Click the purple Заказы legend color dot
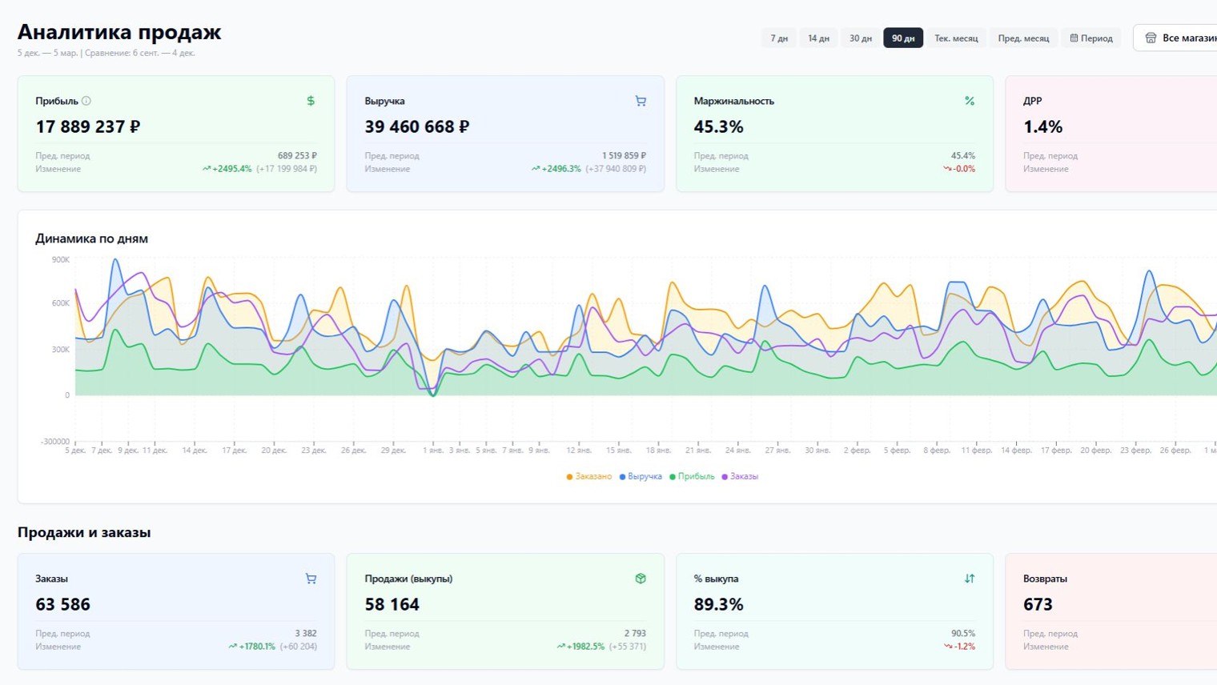1217x685 pixels. pos(725,477)
